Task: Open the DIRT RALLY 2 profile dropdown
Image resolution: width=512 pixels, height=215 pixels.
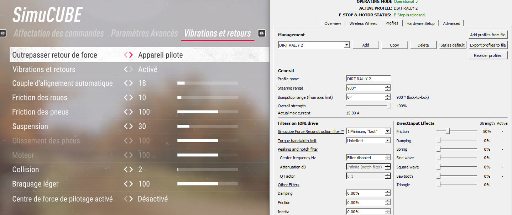Action: pos(314,45)
